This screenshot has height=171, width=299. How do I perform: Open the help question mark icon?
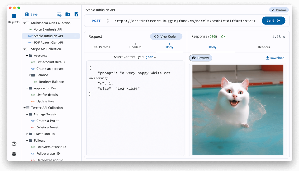point(14,144)
